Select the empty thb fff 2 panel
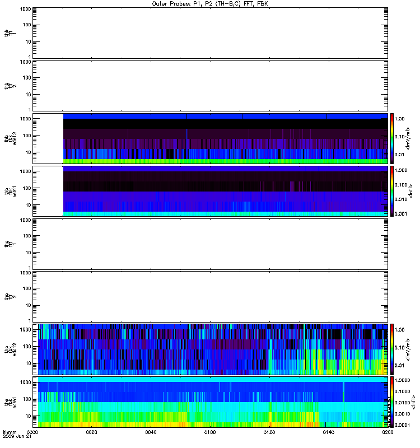This screenshot has width=420, height=448. 210,85
